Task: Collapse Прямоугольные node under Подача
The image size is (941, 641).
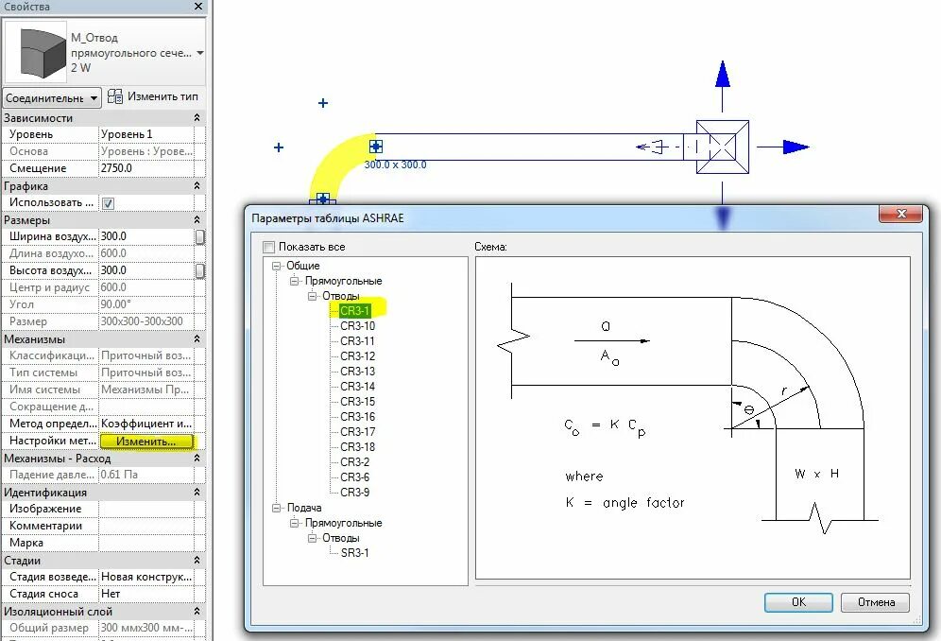Action: (x=294, y=523)
